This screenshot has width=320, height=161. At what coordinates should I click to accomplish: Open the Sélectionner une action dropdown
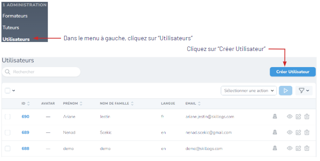coord(249,91)
